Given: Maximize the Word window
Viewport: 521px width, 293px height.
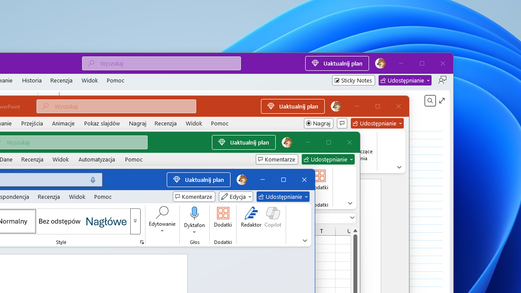Looking at the screenshot, I should point(284,180).
